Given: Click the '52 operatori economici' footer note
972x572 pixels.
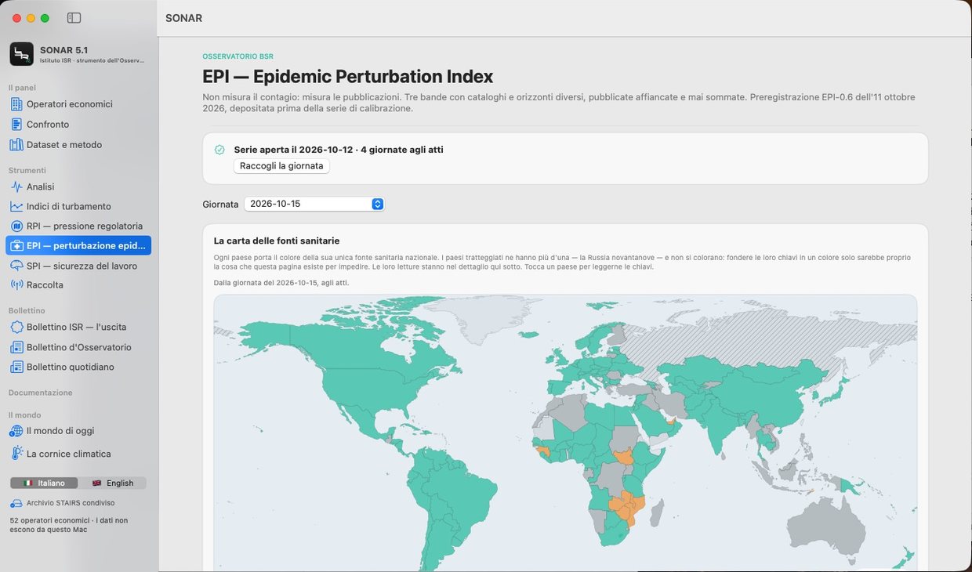Looking at the screenshot, I should tap(69, 525).
